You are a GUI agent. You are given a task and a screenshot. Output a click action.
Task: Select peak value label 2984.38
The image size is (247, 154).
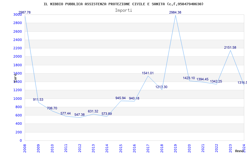coord(175,12)
